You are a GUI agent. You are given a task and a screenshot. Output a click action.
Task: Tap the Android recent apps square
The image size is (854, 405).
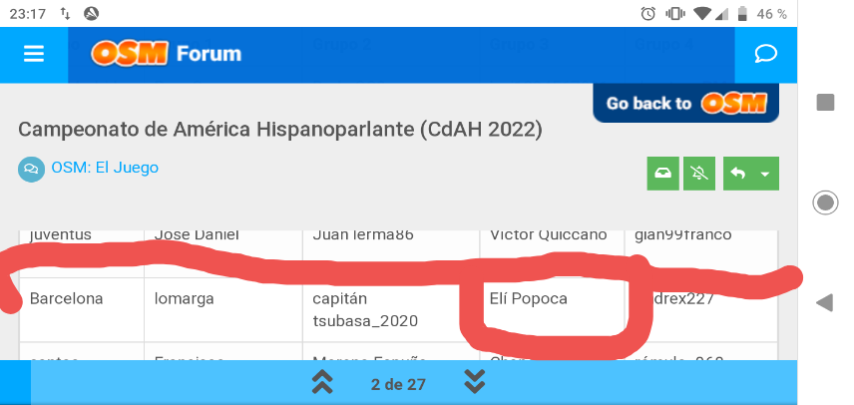point(825,102)
